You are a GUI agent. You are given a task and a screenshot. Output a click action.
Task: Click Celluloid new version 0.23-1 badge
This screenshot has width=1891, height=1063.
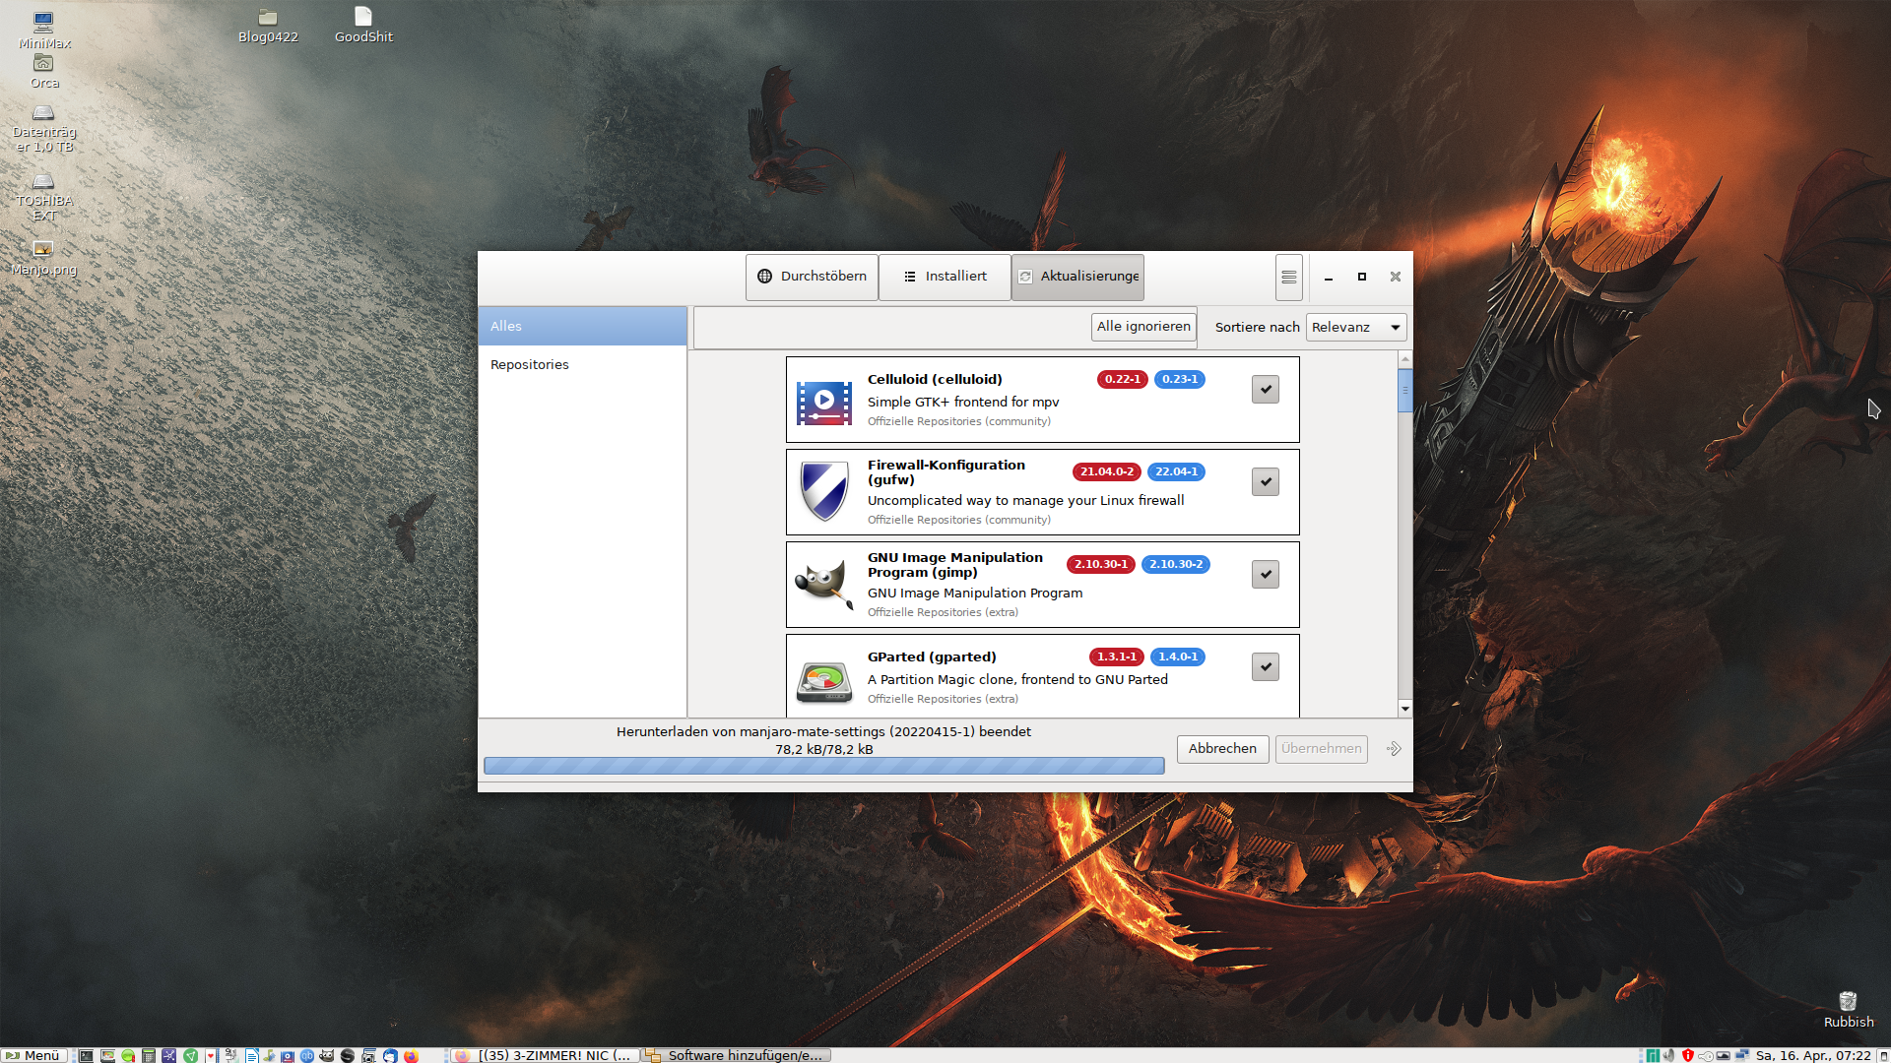[1180, 379]
